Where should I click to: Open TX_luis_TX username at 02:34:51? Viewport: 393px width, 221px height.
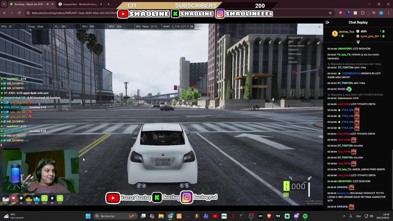344,55
